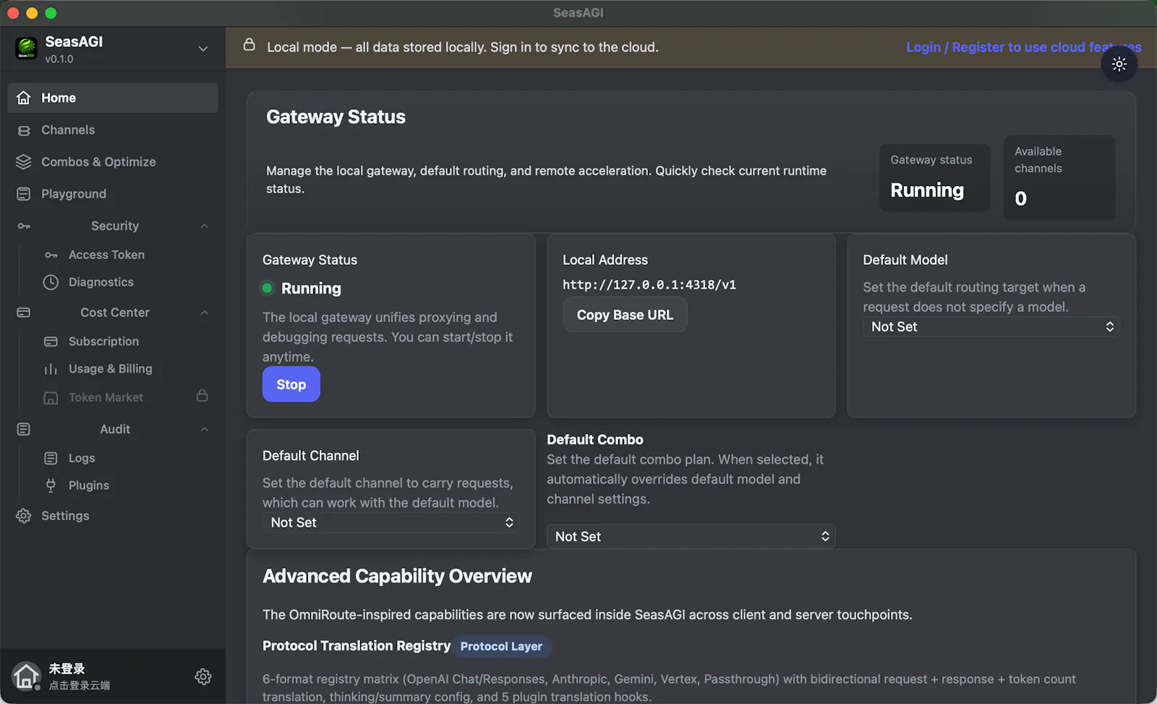Open Combos & Optimize page
Screen dimensions: 1157x704
[113, 162]
